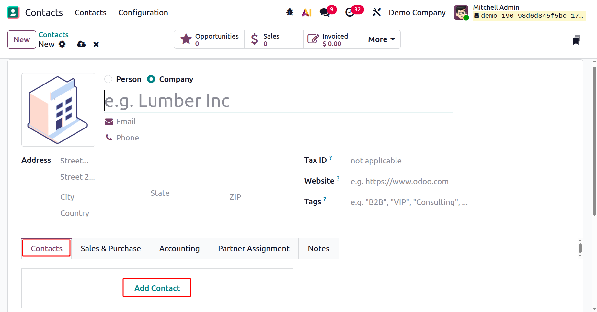Click the wrench tools icon
This screenshot has height=312, width=597.
point(376,12)
